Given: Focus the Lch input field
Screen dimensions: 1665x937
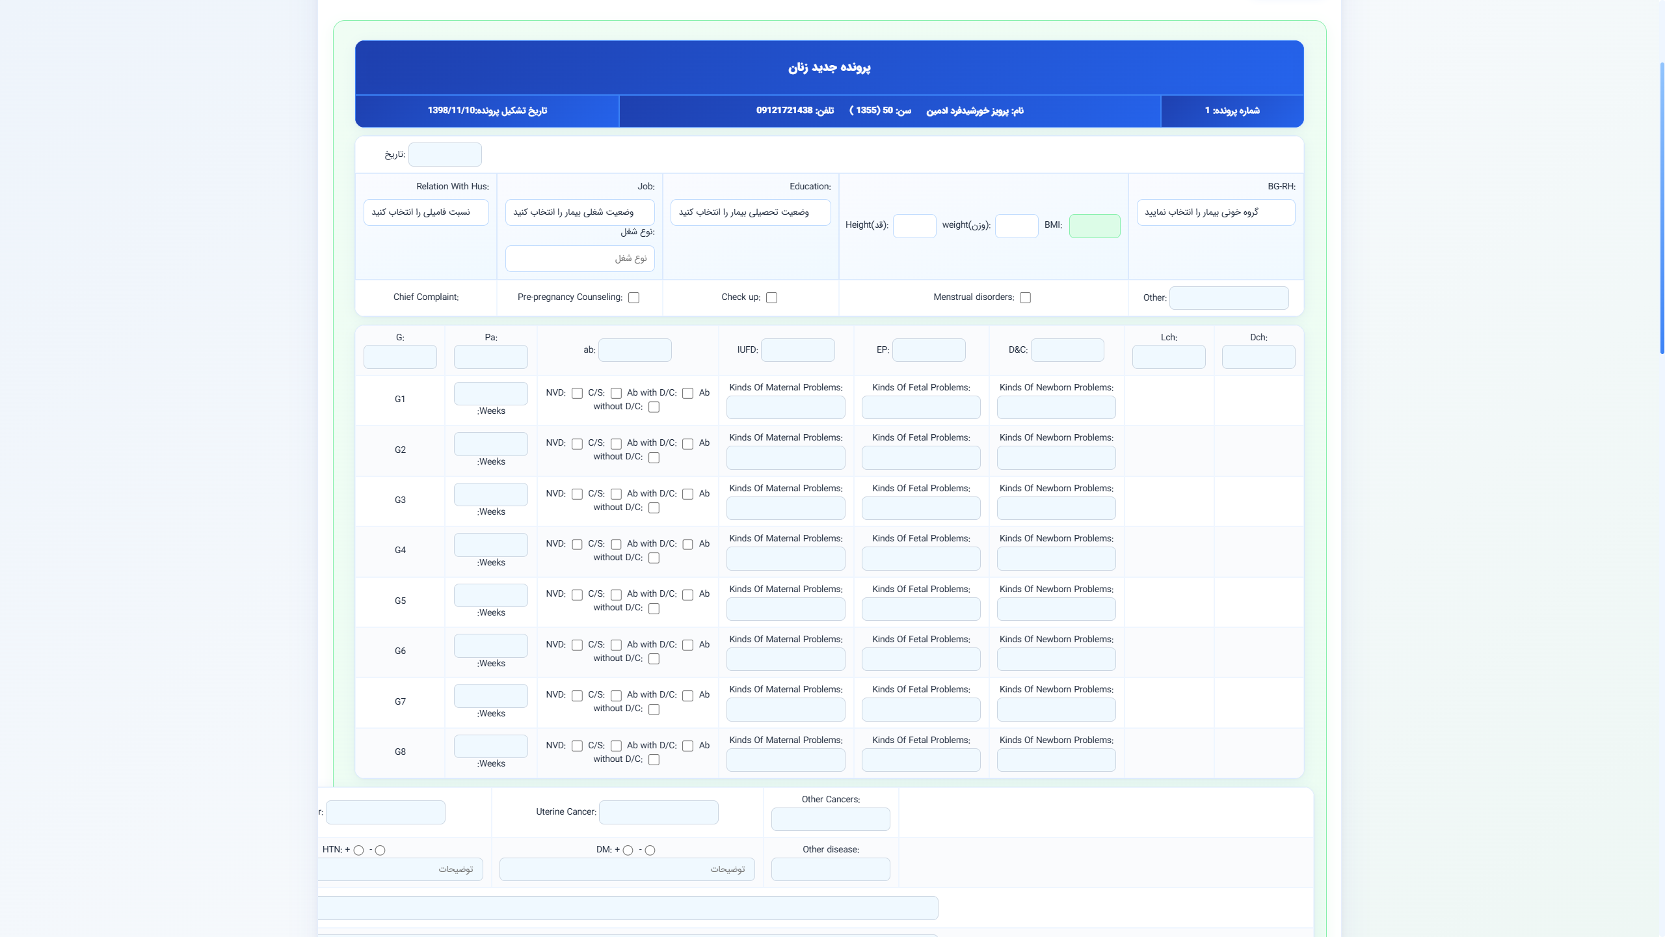Looking at the screenshot, I should tap(1169, 357).
